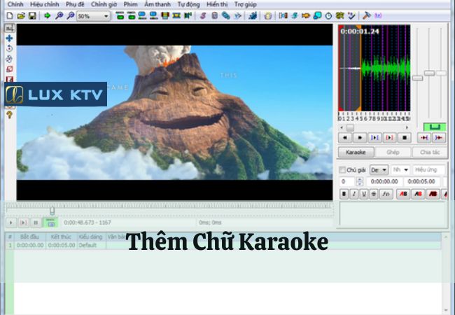The image size is (455, 315).
Task: Click the Hiệu ứng effect field
Action: (429, 170)
